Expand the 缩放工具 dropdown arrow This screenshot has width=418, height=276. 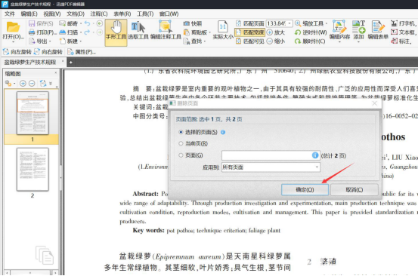327,23
